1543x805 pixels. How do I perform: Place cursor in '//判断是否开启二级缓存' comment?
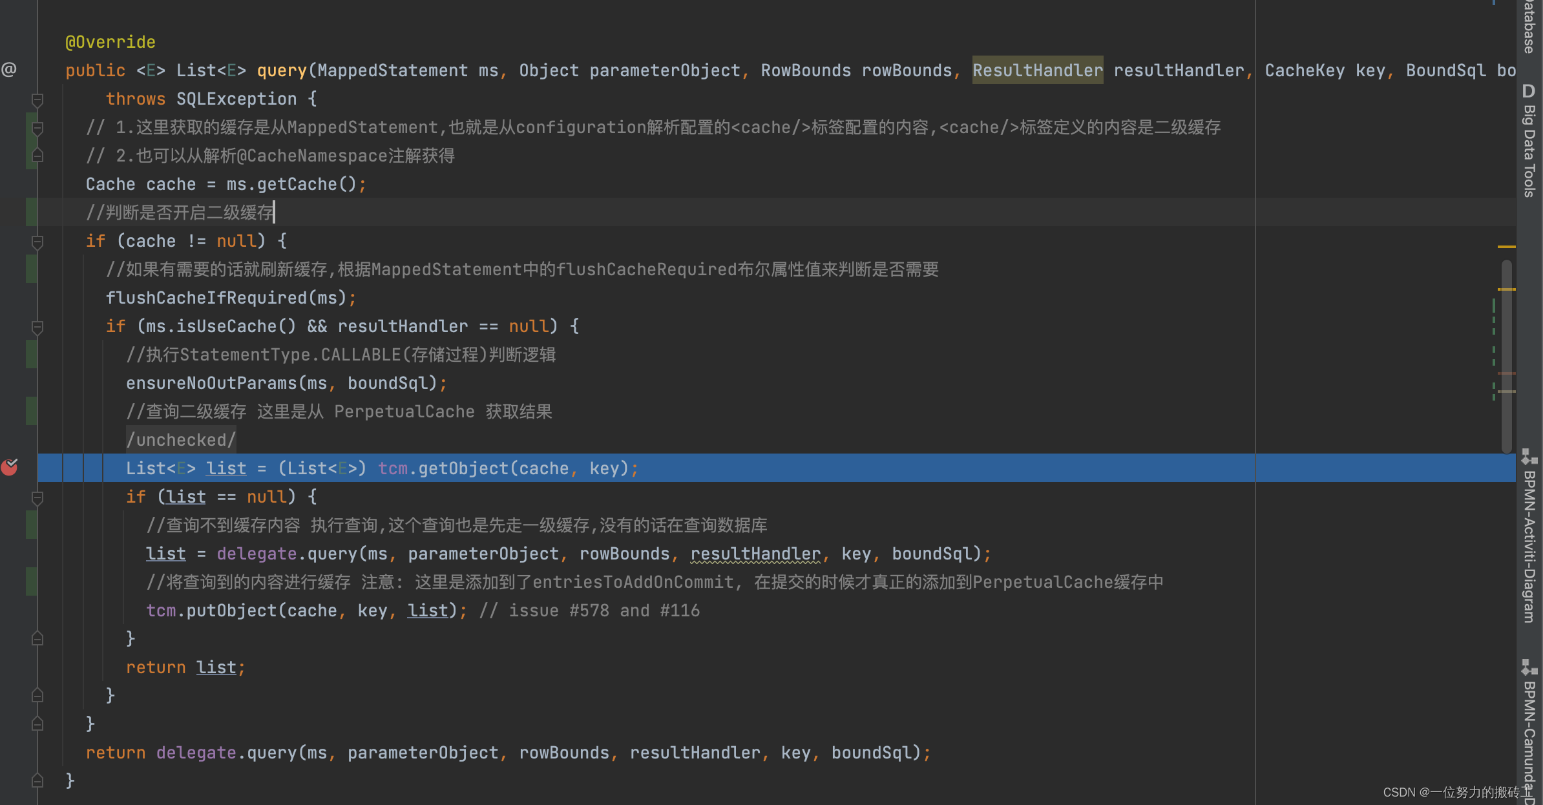pos(180,213)
